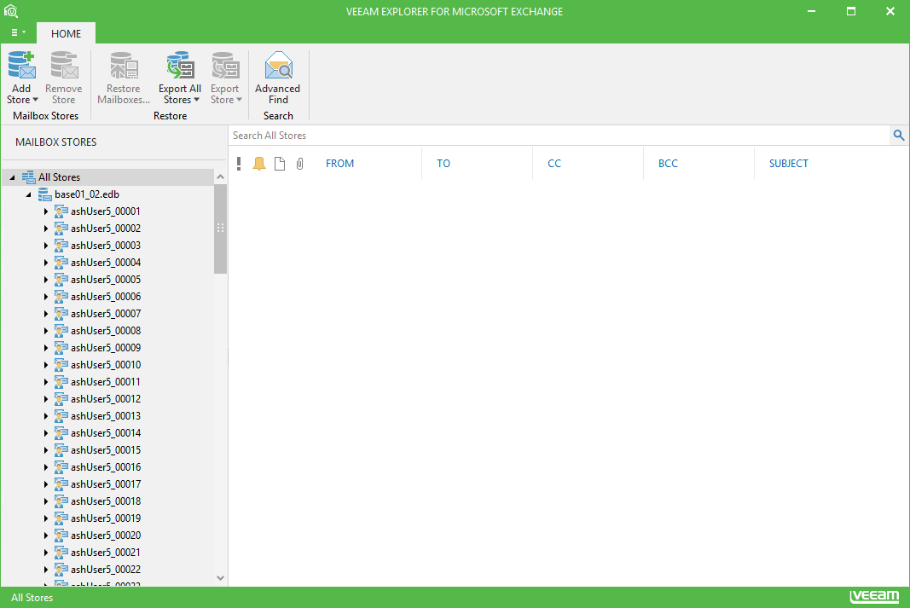
Task: Select ashUser5_00016 in the tree
Action: point(106,467)
